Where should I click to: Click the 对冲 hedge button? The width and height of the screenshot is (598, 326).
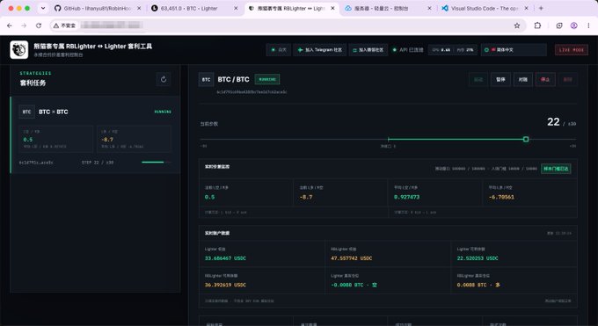click(523, 79)
